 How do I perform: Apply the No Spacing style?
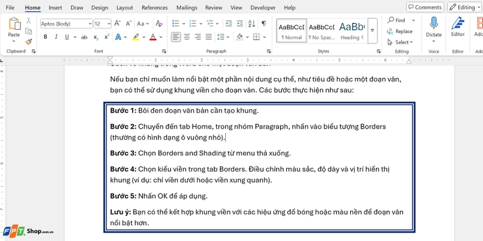[x=322, y=31]
